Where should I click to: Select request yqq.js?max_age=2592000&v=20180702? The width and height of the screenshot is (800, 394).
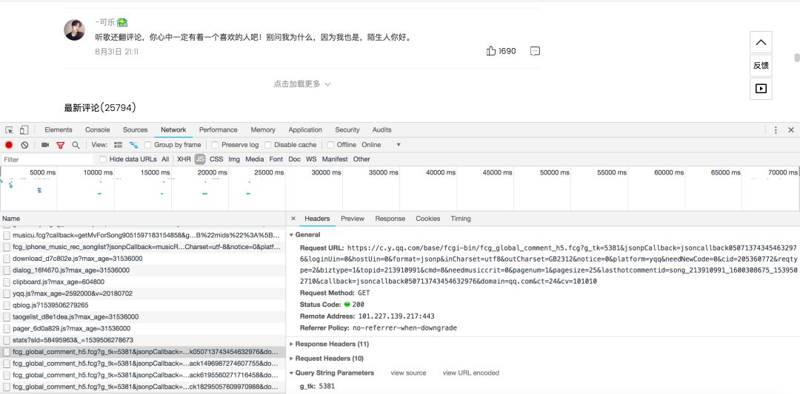click(143, 293)
